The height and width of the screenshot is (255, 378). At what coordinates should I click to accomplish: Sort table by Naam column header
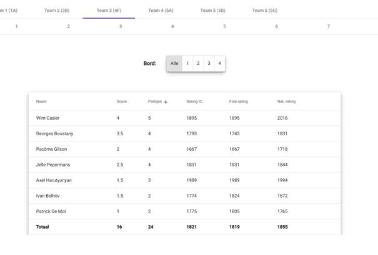(41, 102)
